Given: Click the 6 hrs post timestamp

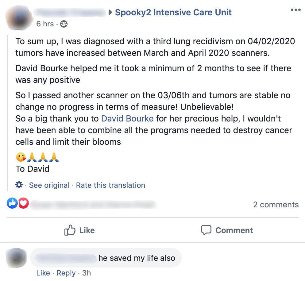Looking at the screenshot, I should [45, 24].
